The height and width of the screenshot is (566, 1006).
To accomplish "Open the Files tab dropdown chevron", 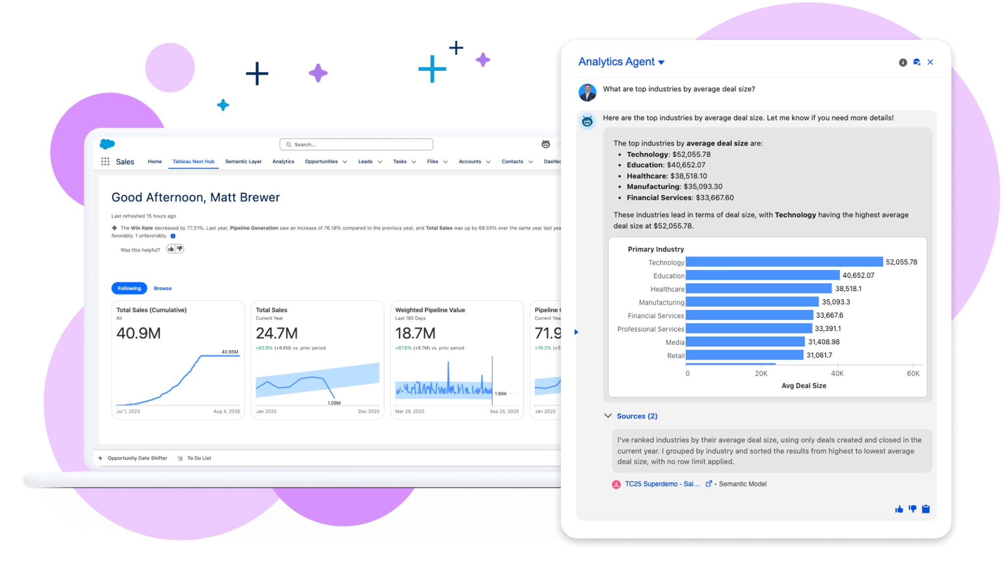I will (445, 162).
